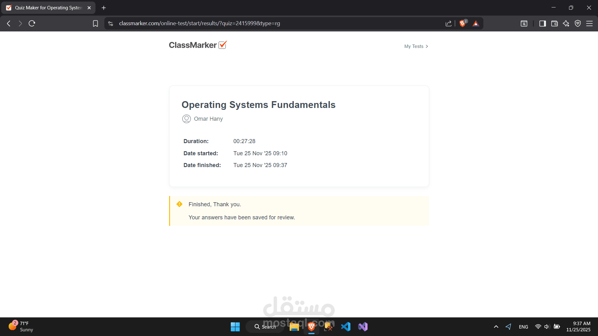Open Visual Studio Code from the taskbar
The width and height of the screenshot is (598, 336).
click(345, 327)
